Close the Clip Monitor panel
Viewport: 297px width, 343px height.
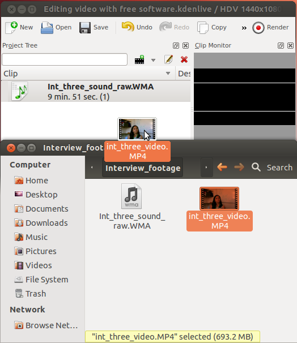[x=290, y=45]
